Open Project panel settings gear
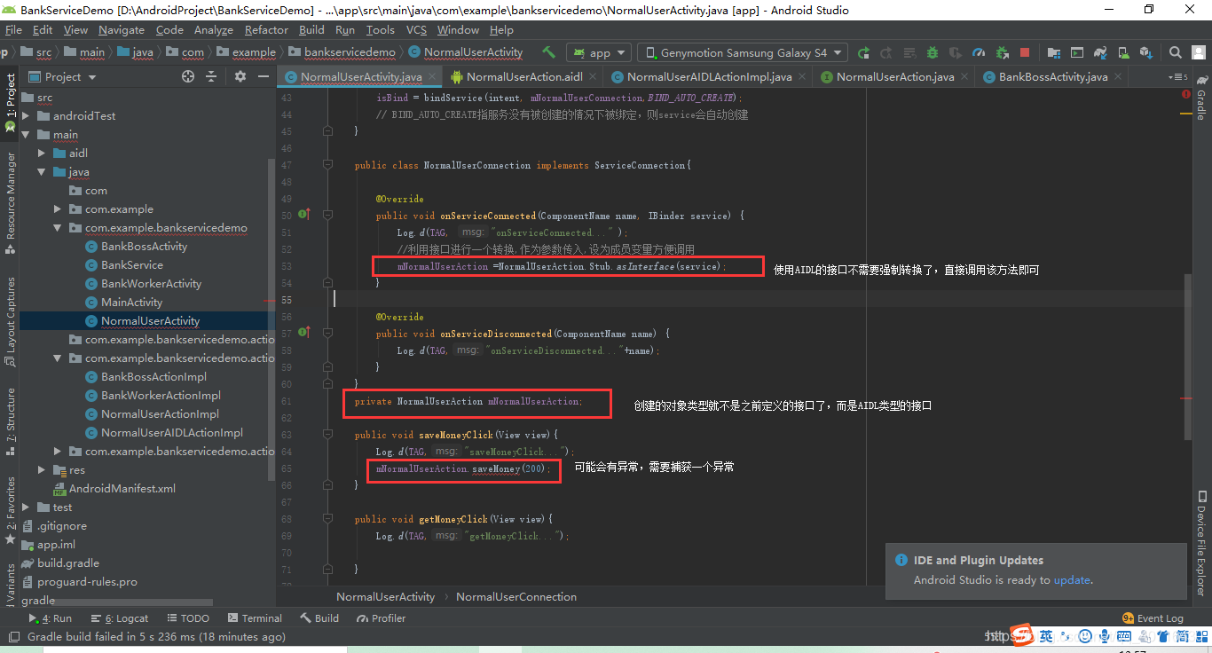Screen dimensions: 1212x653 [x=240, y=76]
